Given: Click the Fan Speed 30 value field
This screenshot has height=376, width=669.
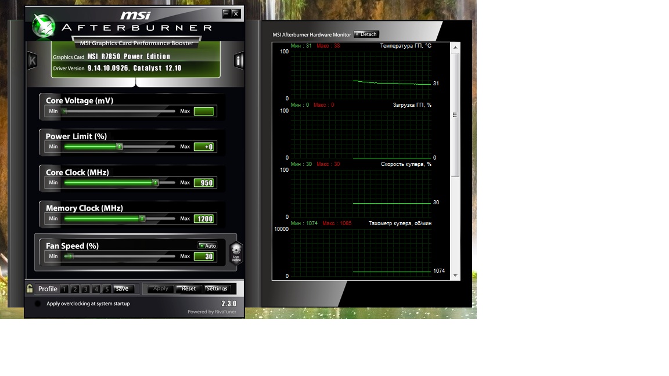Looking at the screenshot, I should click(x=204, y=256).
